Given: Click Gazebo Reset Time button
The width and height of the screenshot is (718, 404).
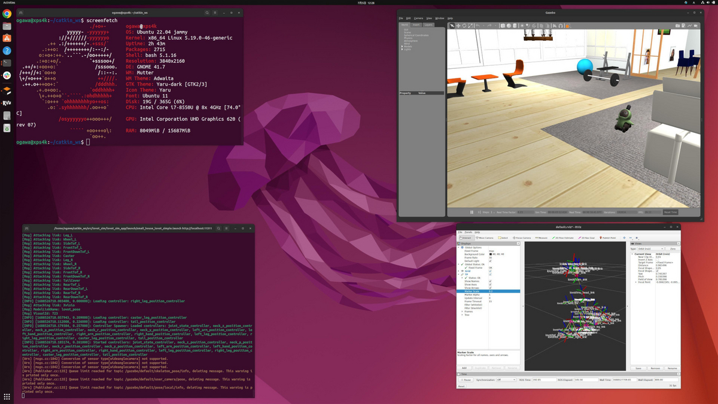Looking at the screenshot, I should [670, 212].
